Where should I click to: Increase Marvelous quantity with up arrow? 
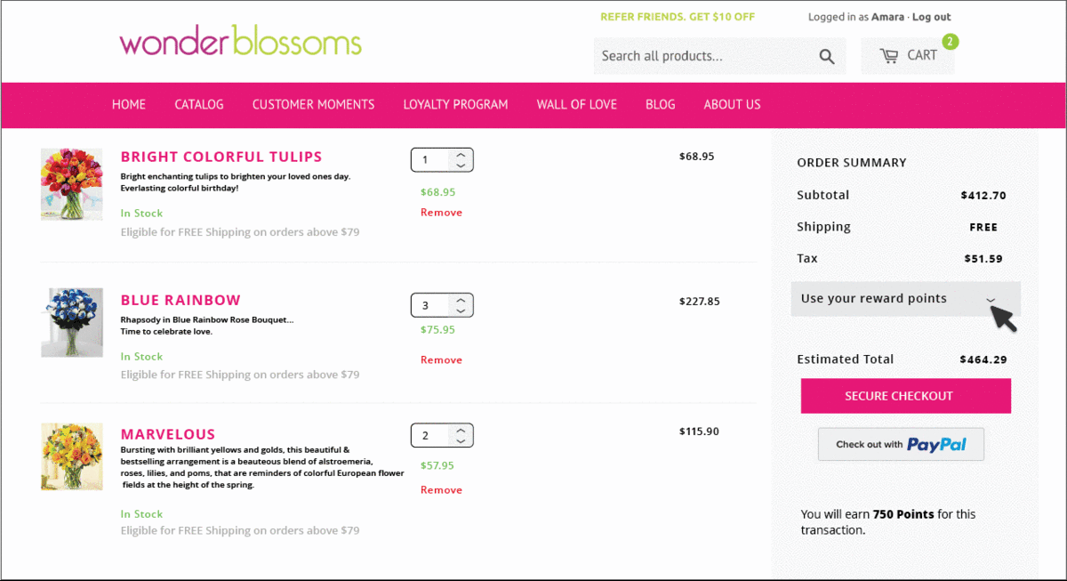coord(461,431)
